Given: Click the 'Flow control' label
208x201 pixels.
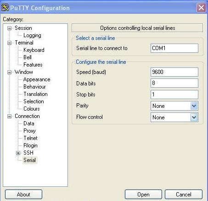Looking at the screenshot, I should click(90, 117).
